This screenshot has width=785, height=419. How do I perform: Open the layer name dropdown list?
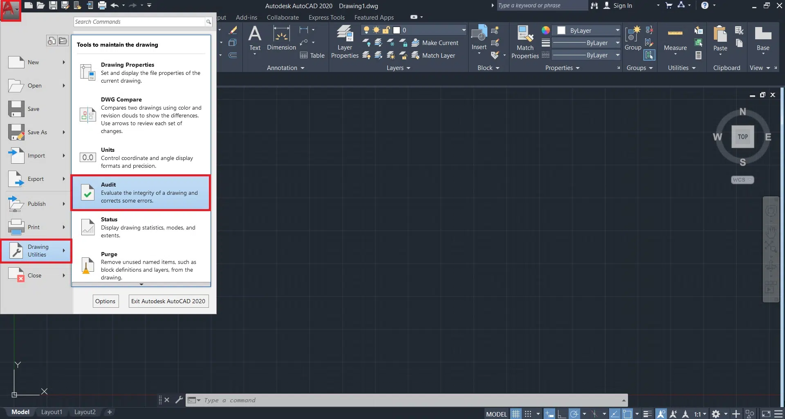pyautogui.click(x=464, y=30)
